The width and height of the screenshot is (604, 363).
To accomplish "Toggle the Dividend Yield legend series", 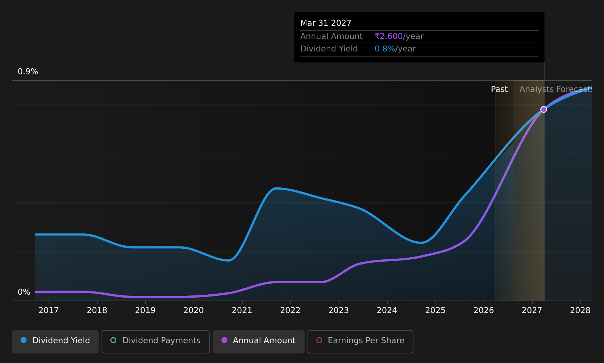I will click(55, 341).
